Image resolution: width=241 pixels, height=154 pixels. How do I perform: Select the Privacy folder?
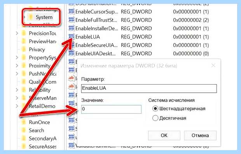point(37,50)
